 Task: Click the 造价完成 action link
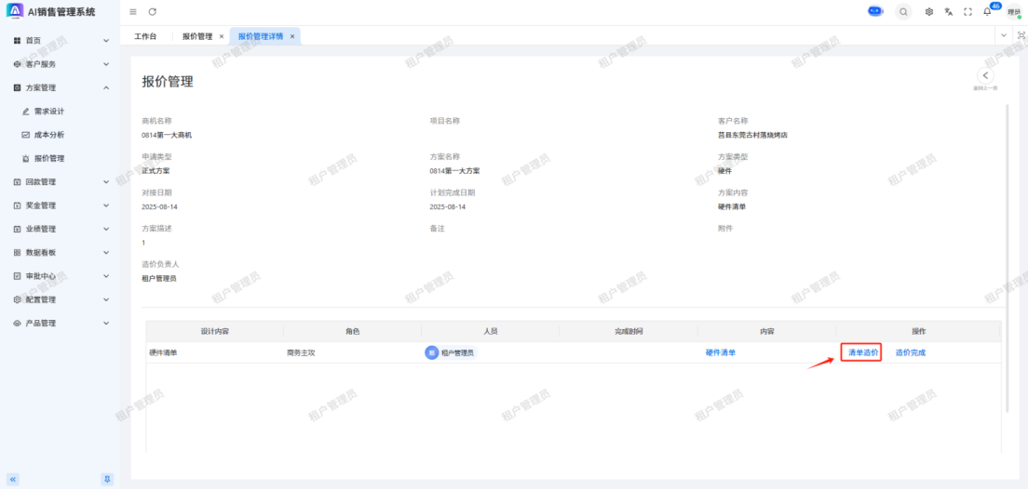tap(910, 352)
